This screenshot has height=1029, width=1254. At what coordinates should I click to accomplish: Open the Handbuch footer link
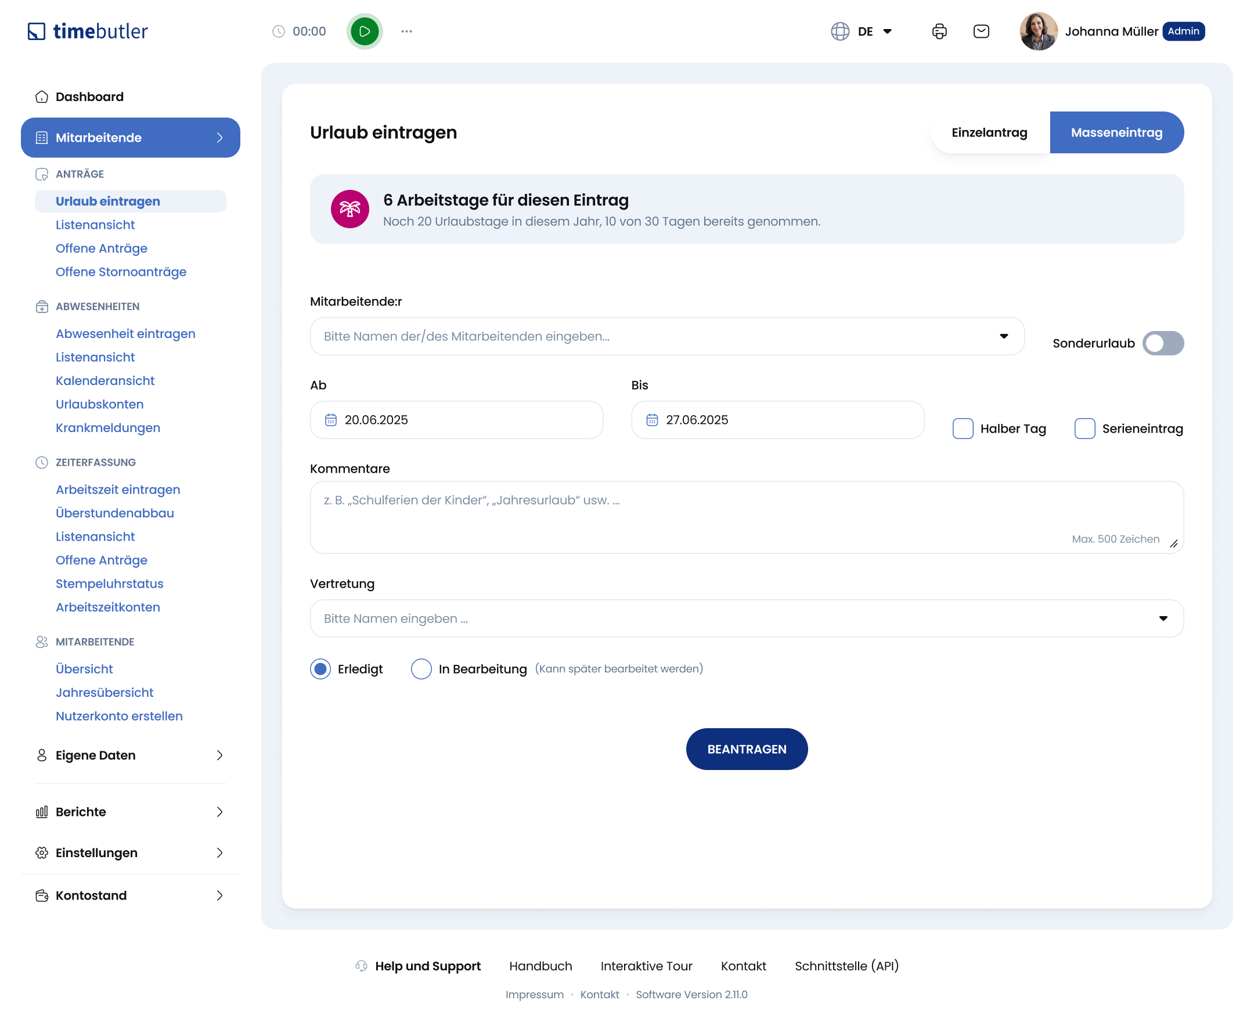coord(540,966)
